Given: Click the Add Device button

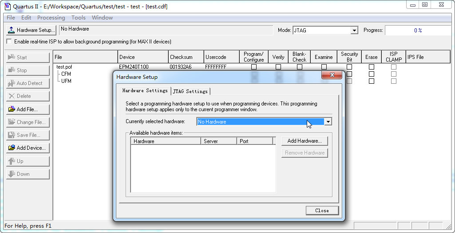Looking at the screenshot, I should pyautogui.click(x=28, y=148).
